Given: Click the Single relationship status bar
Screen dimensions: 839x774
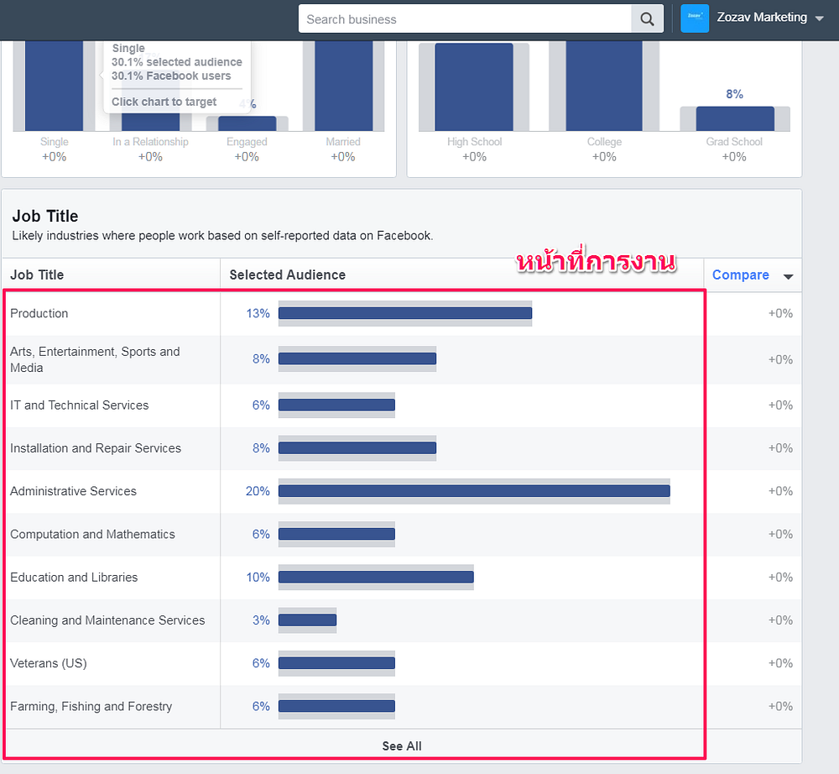Looking at the screenshot, I should (54, 86).
